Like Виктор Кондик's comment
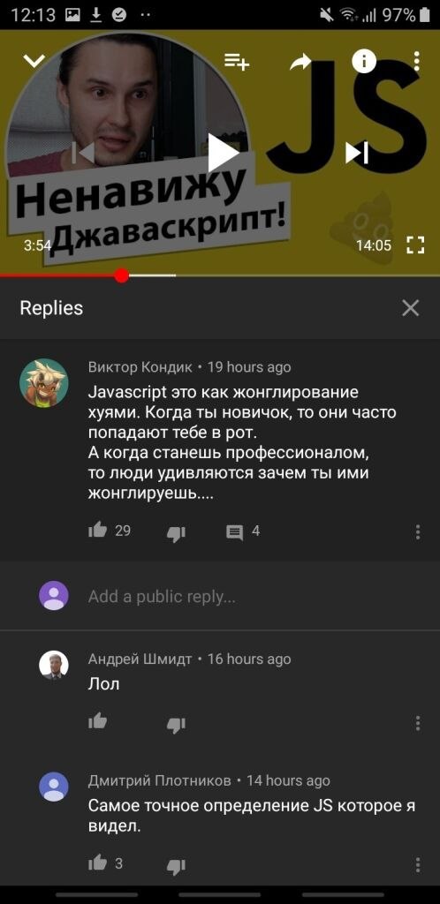440x904 pixels. pos(97,531)
